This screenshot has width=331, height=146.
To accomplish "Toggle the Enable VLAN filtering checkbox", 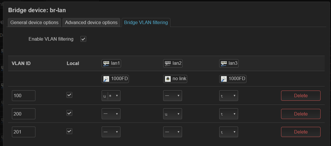I will click(x=83, y=39).
